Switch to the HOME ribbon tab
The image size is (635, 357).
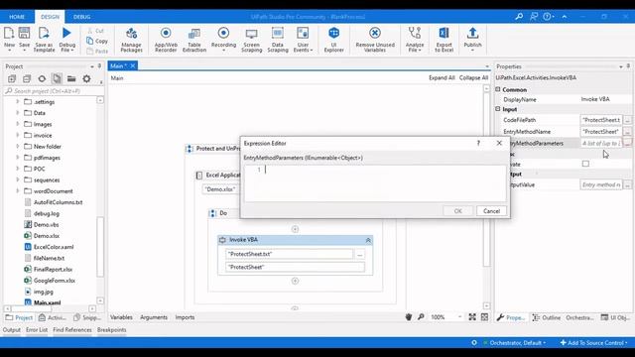click(17, 17)
